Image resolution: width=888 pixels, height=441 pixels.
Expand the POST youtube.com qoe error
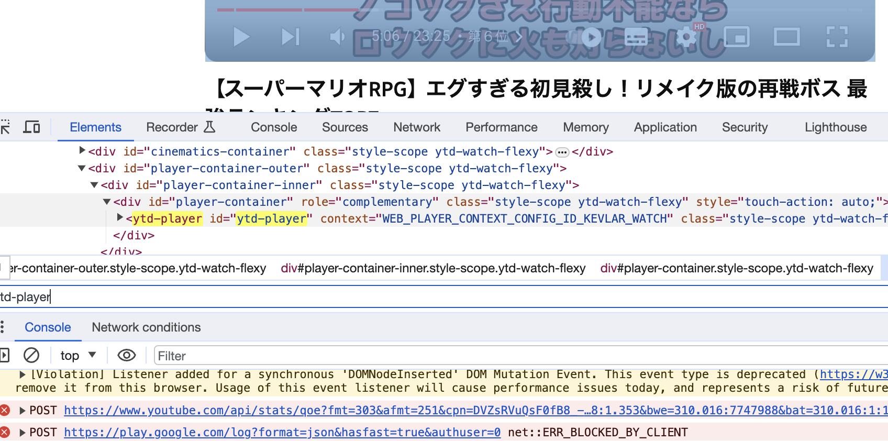23,411
